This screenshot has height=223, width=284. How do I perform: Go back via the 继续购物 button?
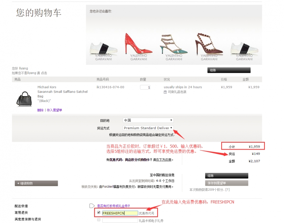36,183
